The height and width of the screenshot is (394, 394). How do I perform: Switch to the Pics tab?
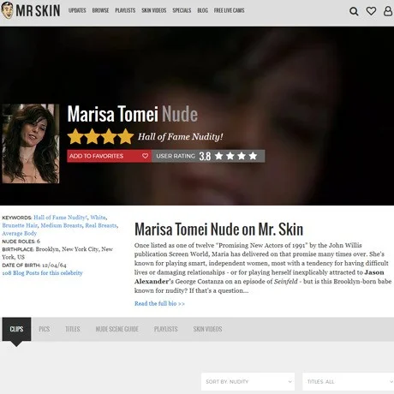pos(45,329)
